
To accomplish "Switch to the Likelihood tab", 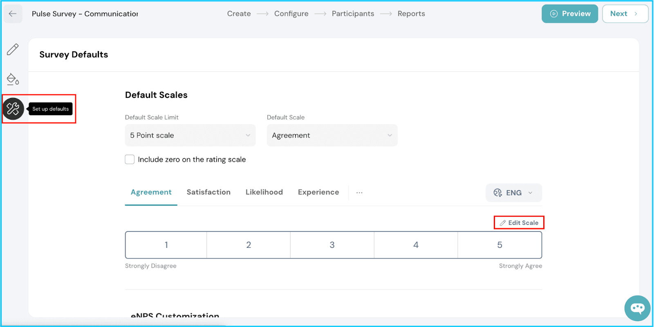I will [x=264, y=192].
